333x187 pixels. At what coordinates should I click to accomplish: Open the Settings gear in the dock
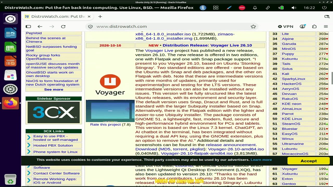(10, 89)
